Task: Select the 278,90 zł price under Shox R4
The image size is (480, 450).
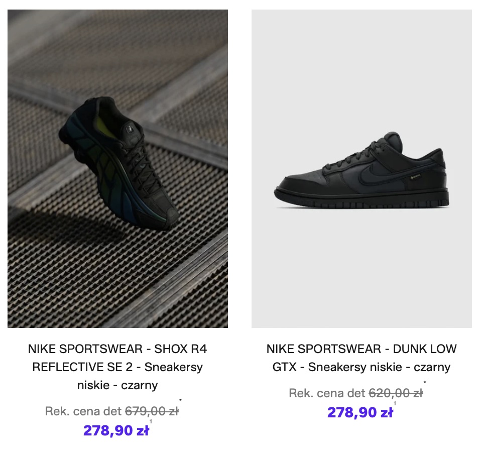Action: [x=114, y=431]
